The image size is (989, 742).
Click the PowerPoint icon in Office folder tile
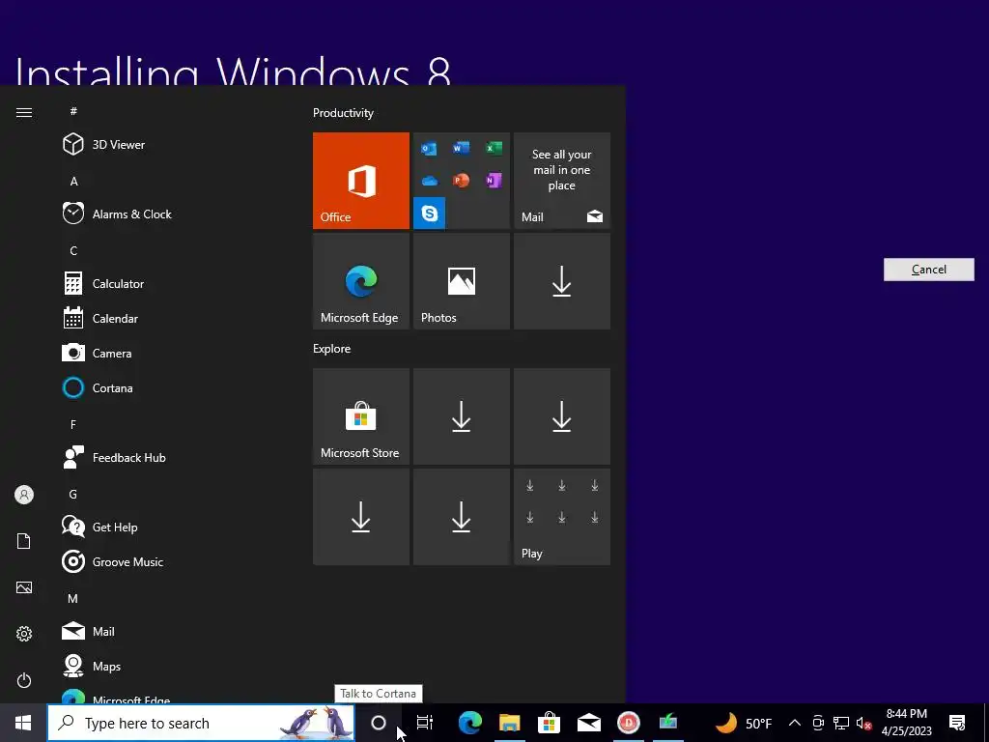[461, 181]
